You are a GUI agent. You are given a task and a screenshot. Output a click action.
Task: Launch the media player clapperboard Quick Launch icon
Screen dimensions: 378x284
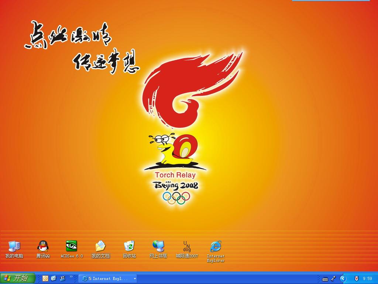tap(62, 278)
